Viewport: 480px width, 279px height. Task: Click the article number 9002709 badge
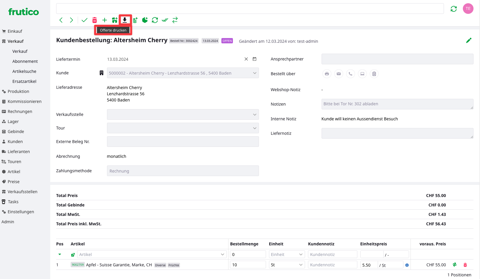[77, 265]
